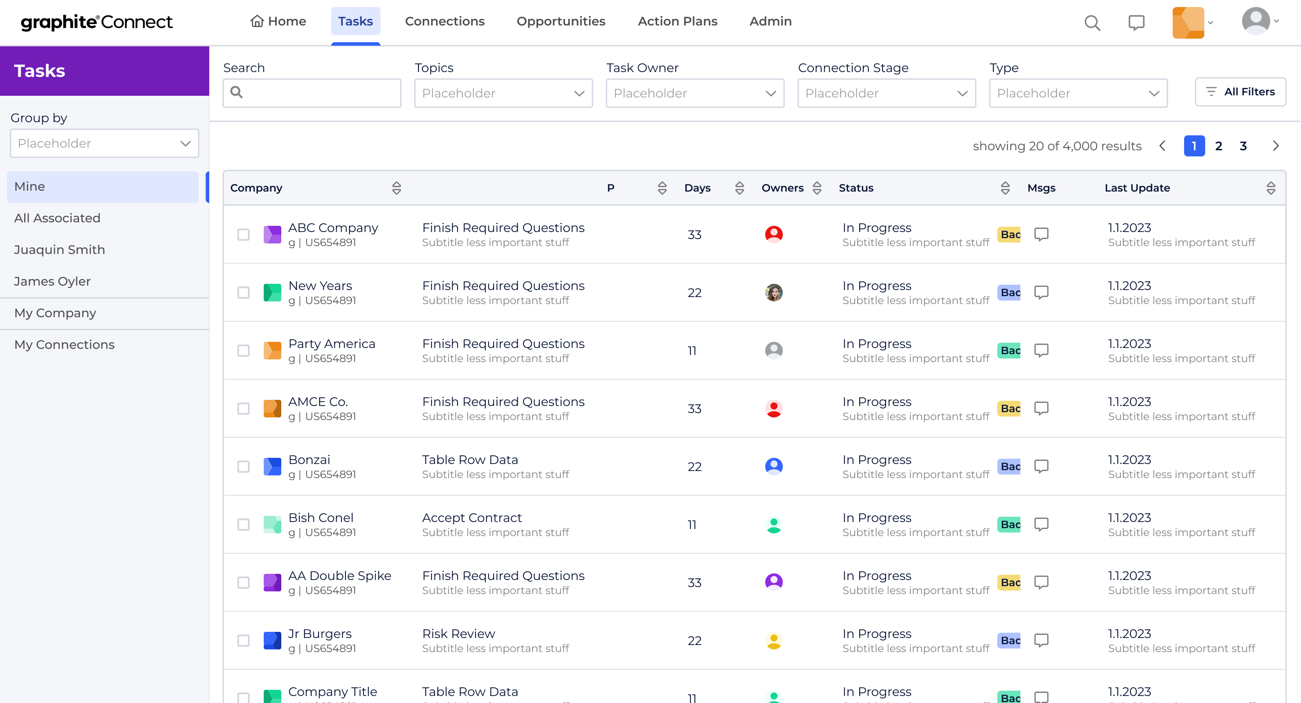Go to page 2 of the results
Image resolution: width=1301 pixels, height=703 pixels.
pos(1218,146)
